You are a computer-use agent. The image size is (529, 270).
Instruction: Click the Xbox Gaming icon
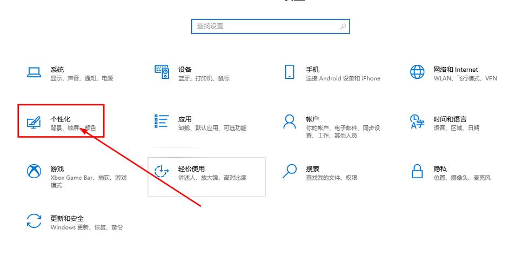pyautogui.click(x=34, y=171)
